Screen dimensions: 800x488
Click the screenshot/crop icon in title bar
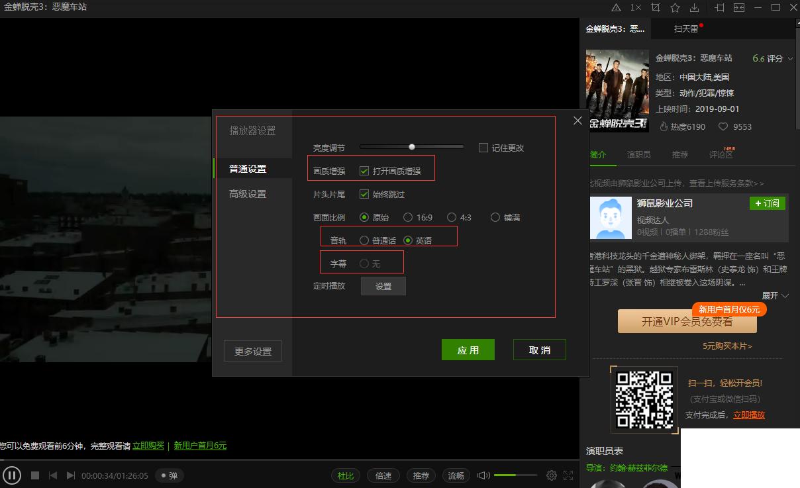point(654,7)
